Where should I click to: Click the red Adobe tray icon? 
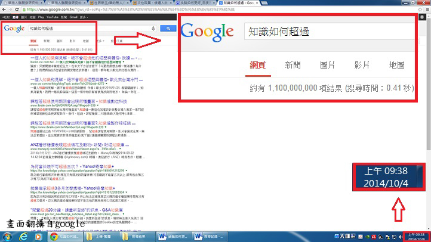(361, 237)
